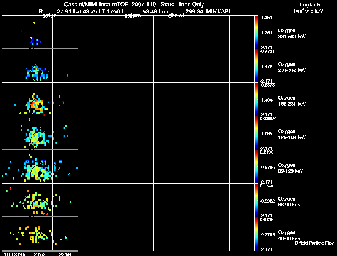Select the Oxygen 89-129 keV label
Viewport: 337px width, 256px height.
pyautogui.click(x=291, y=168)
